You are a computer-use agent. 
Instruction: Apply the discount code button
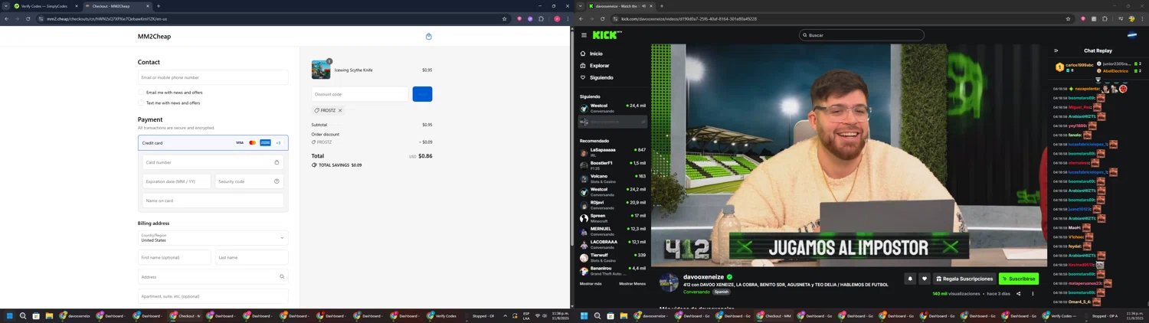coord(422,94)
